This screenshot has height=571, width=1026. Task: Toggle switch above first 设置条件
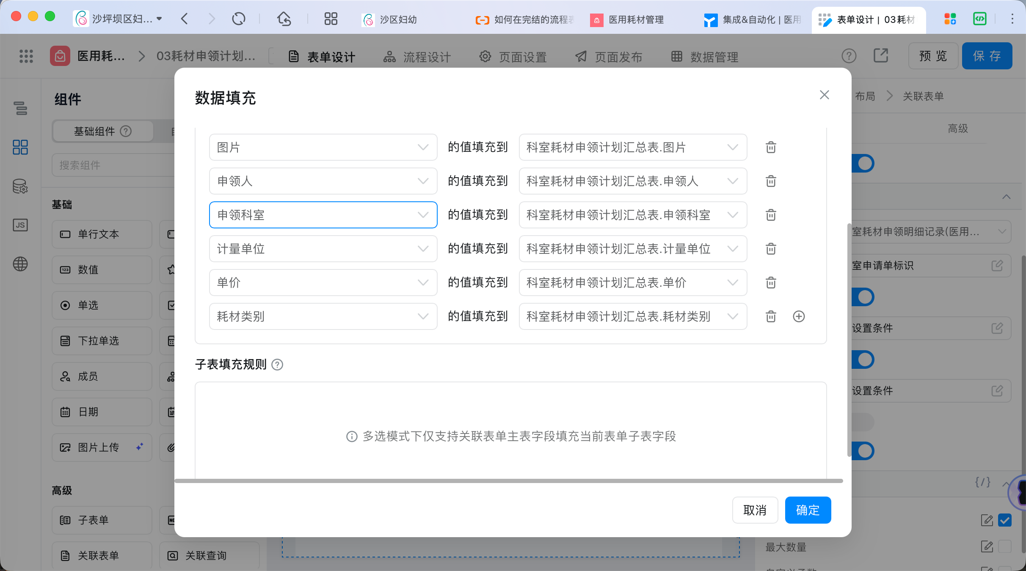point(863,297)
